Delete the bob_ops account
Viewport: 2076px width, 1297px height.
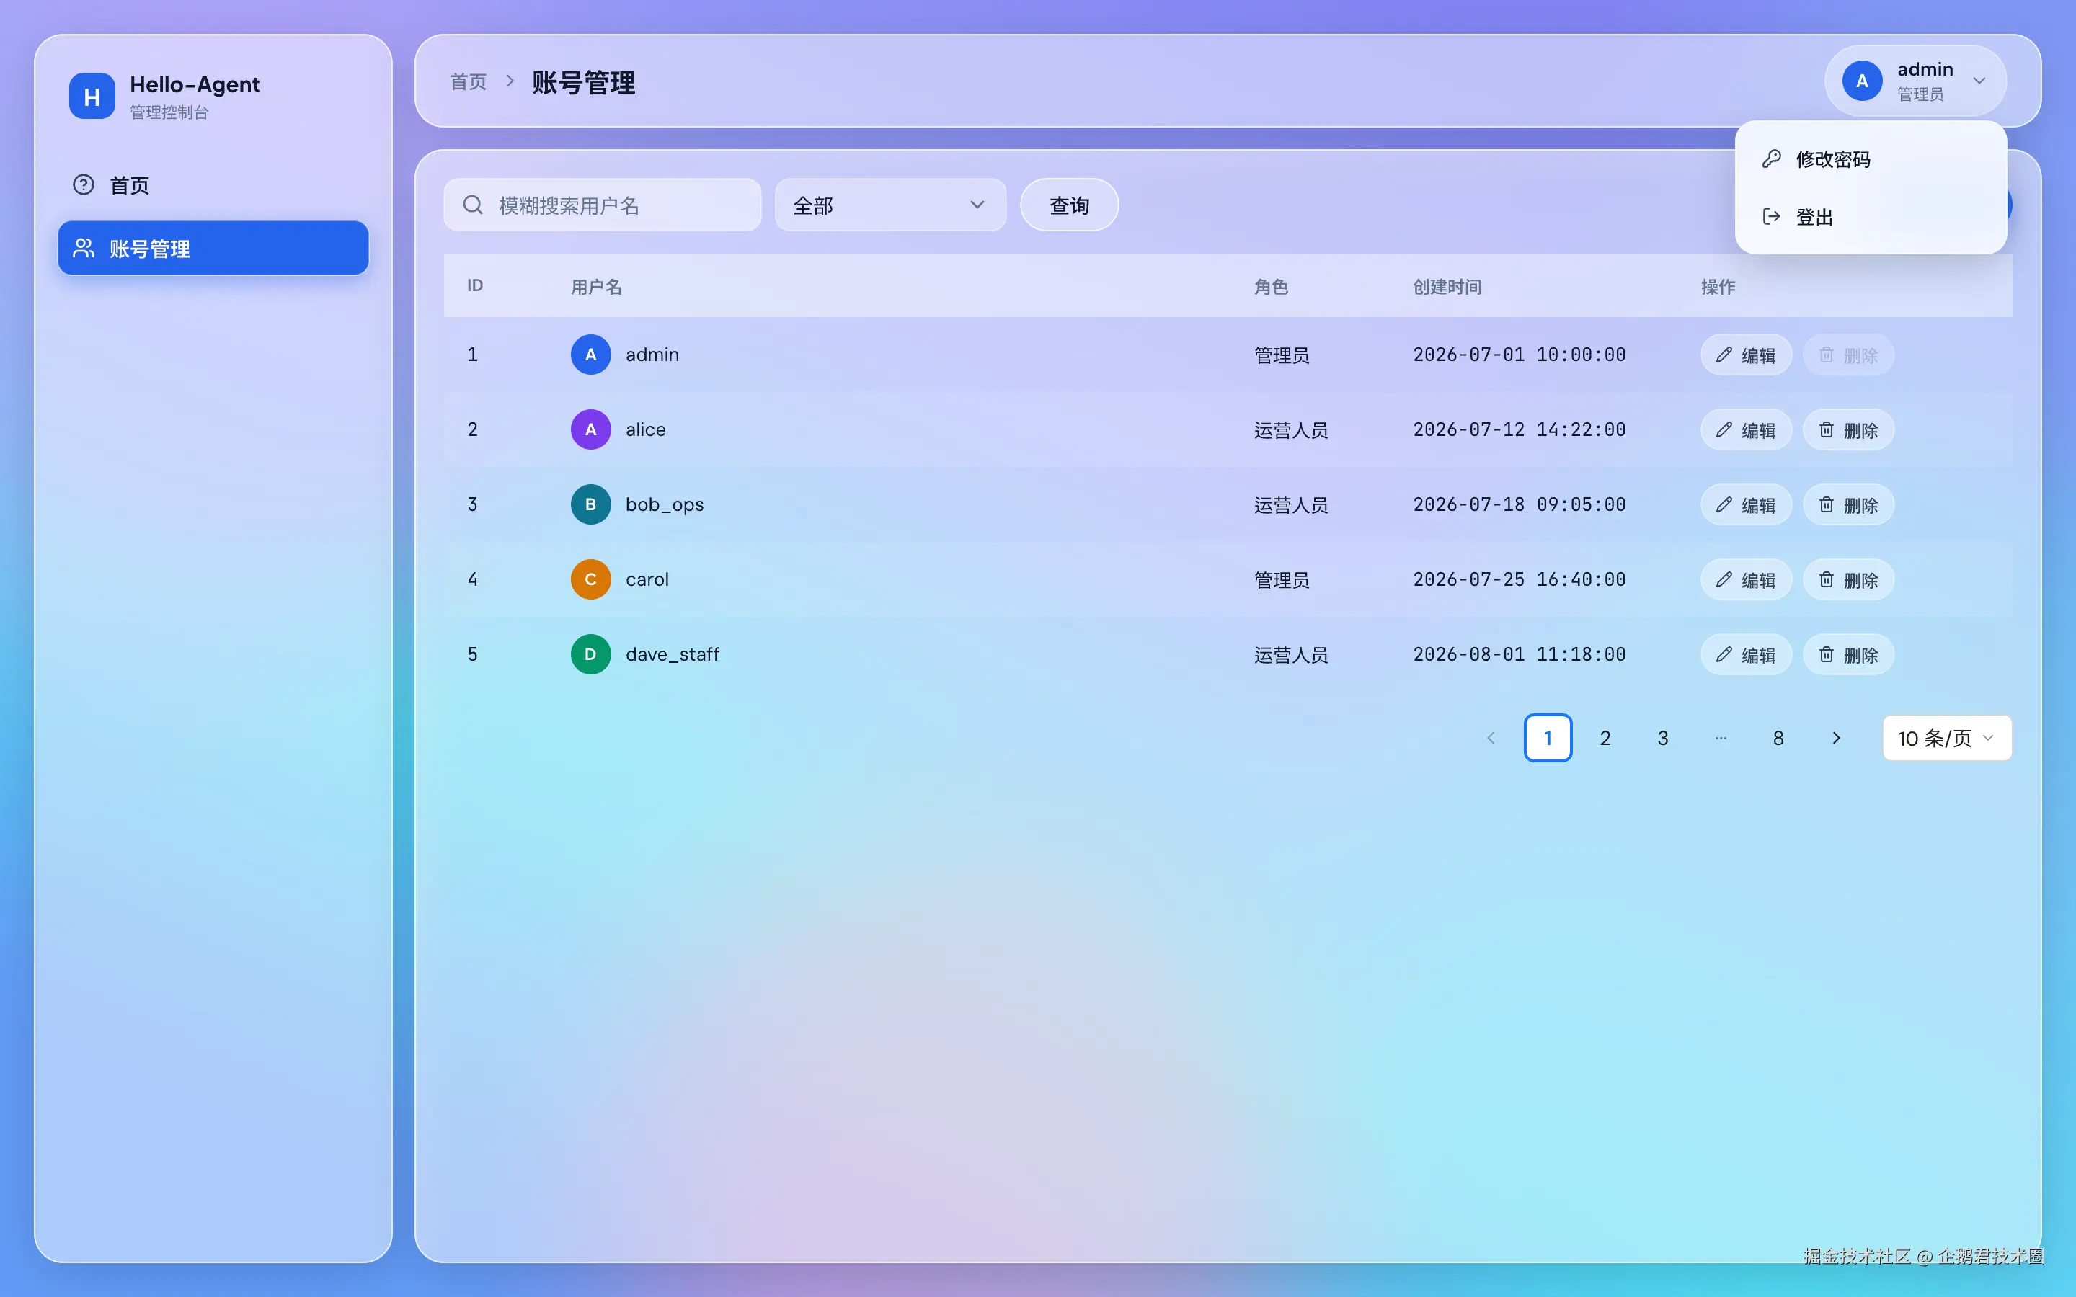click(1847, 504)
